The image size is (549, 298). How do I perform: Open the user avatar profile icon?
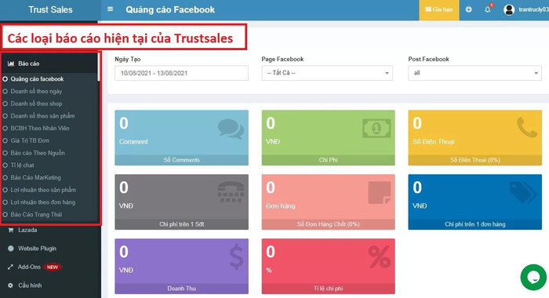pos(509,9)
